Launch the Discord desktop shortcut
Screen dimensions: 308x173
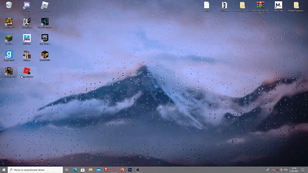pyautogui.click(x=27, y=5)
